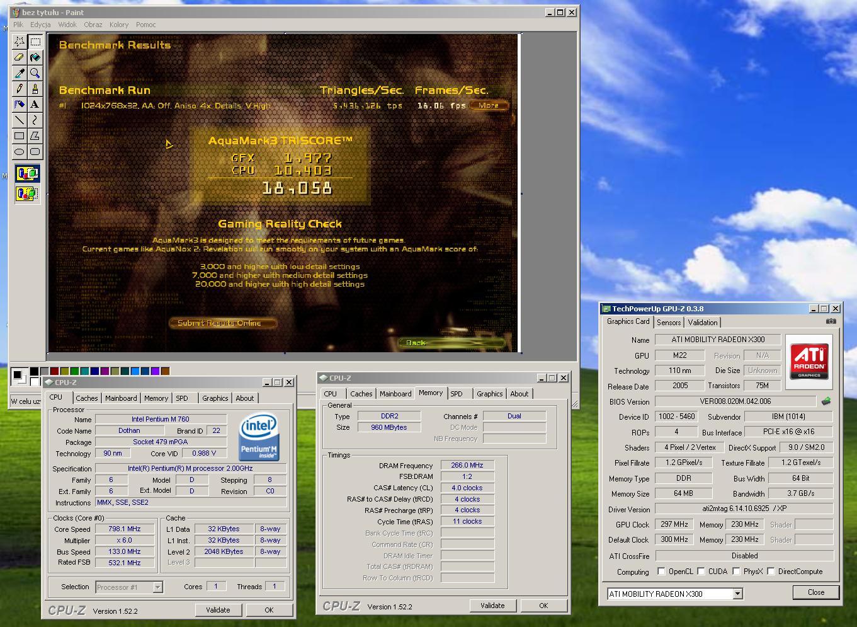Pick the Rectangle shape tool
The width and height of the screenshot is (857, 627).
19,136
